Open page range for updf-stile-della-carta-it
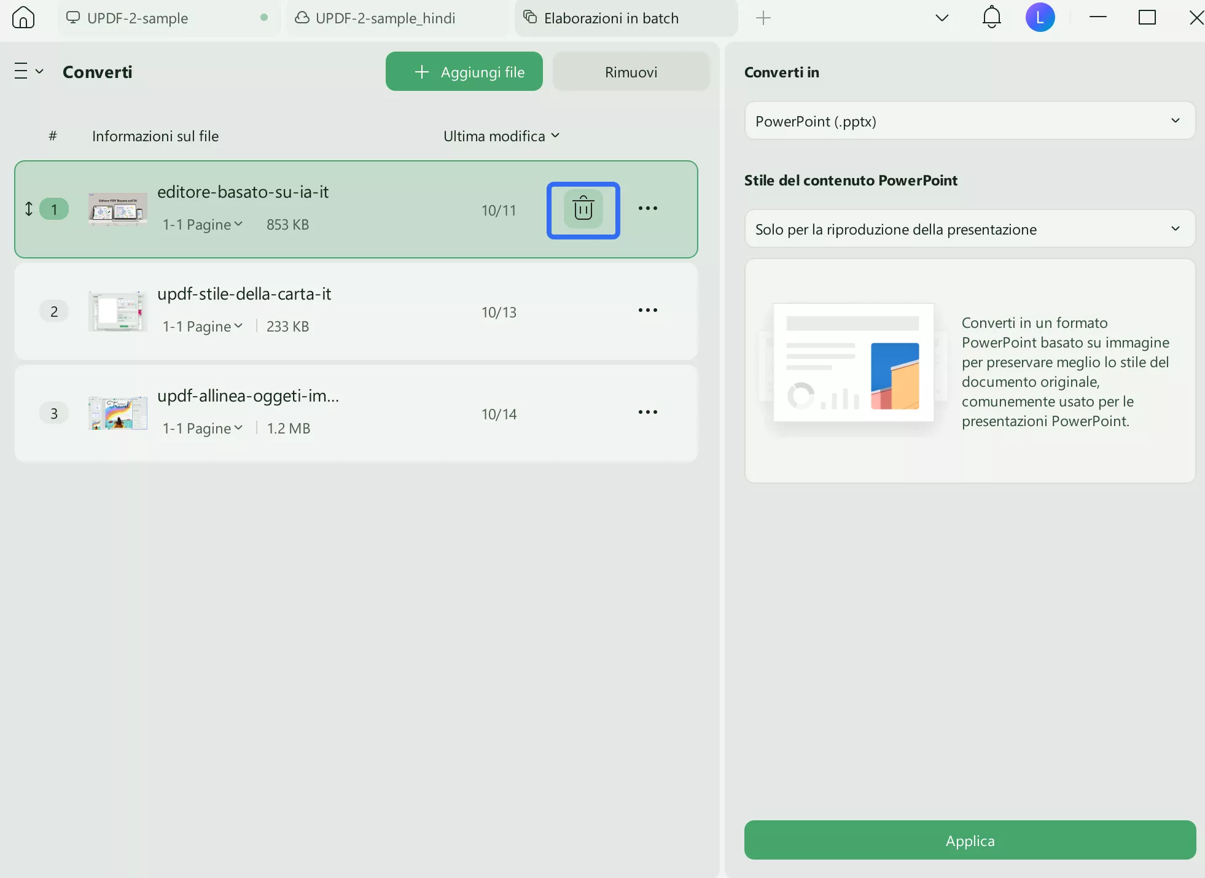Viewport: 1205px width, 878px height. [203, 327]
